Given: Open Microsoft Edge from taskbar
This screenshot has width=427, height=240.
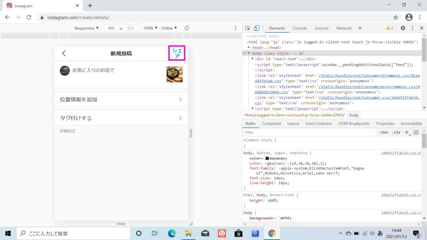Looking at the screenshot, I should tap(172, 233).
